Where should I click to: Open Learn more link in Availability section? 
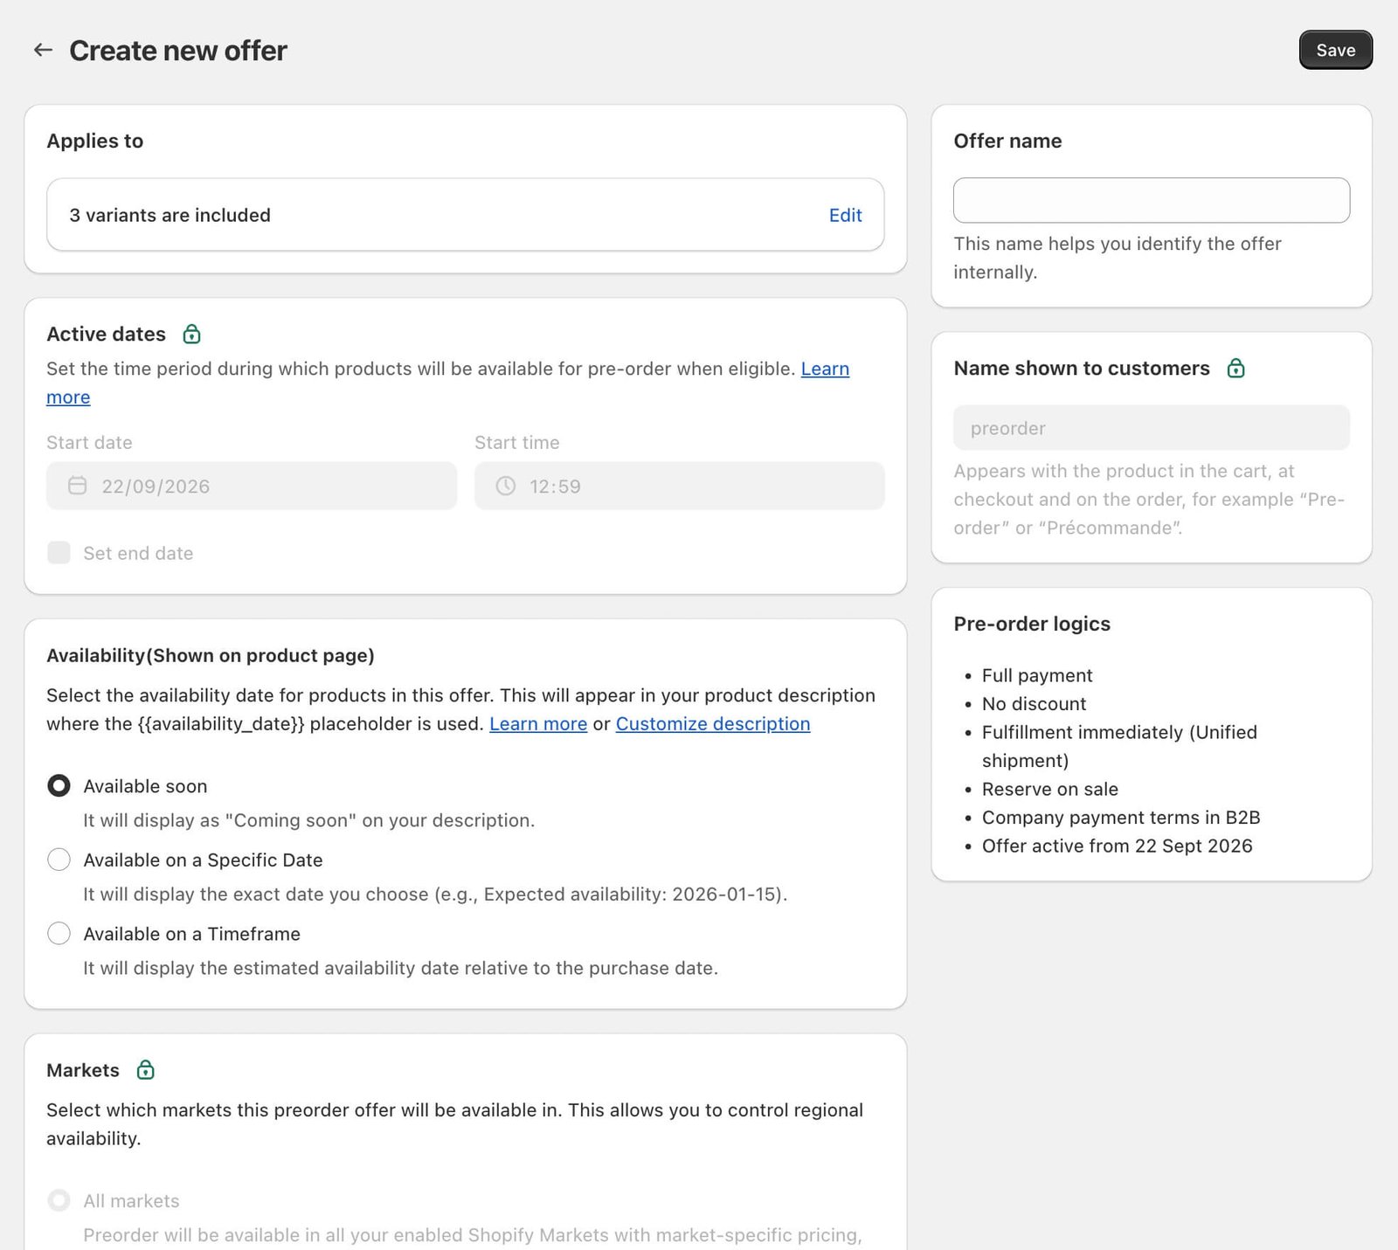click(538, 723)
